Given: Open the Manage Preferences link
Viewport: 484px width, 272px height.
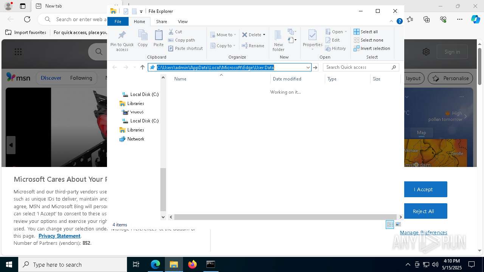Looking at the screenshot, I should [x=423, y=232].
